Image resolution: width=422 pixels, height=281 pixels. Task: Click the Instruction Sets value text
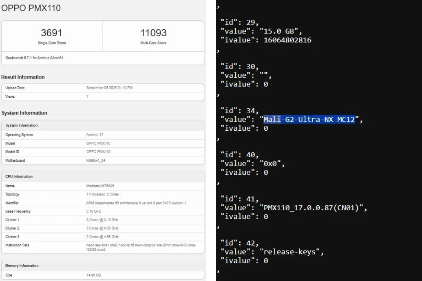pos(141,247)
